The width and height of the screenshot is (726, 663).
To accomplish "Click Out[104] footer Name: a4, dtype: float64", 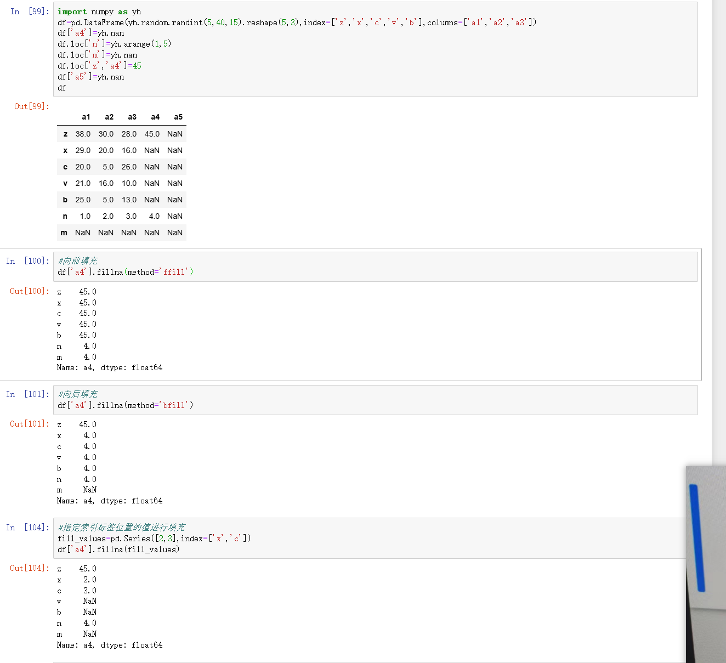I will (110, 645).
